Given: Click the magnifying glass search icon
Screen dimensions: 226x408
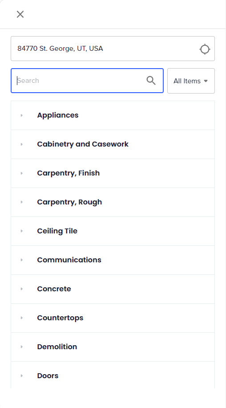Looking at the screenshot, I should (151, 81).
